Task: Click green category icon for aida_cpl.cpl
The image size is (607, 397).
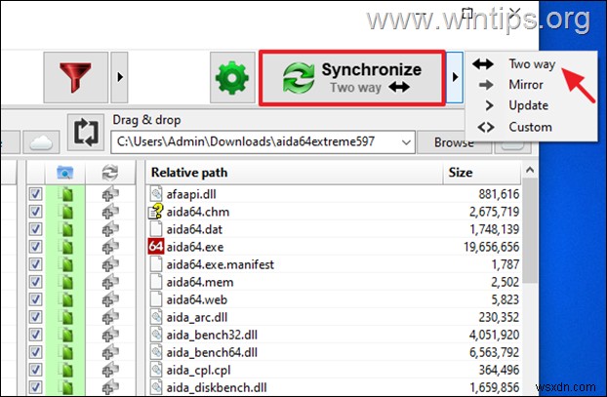Action: pos(66,370)
